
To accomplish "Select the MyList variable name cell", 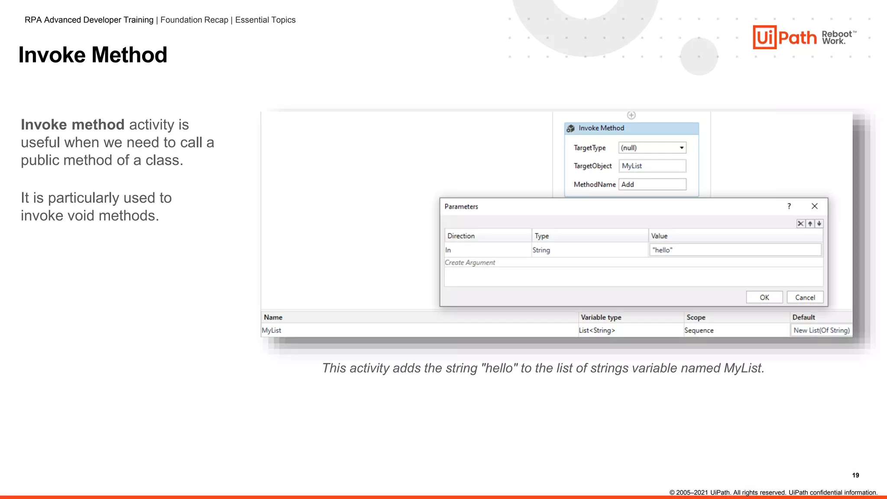I will tap(419, 331).
